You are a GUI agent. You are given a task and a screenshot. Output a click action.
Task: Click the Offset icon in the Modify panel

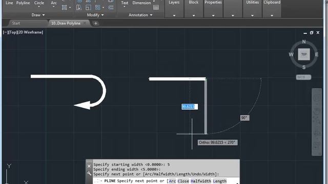click(111, 8)
